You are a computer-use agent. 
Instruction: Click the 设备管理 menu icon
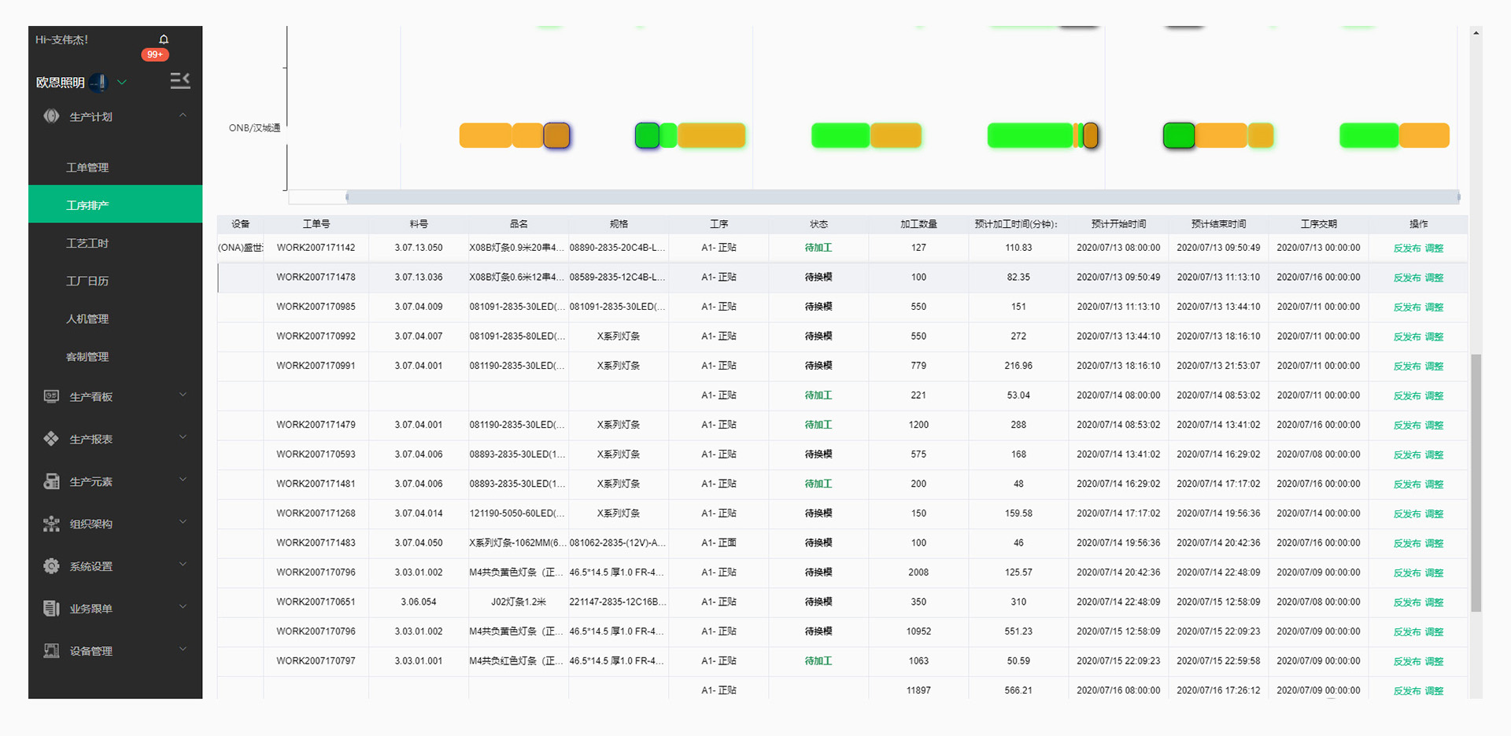click(x=51, y=651)
